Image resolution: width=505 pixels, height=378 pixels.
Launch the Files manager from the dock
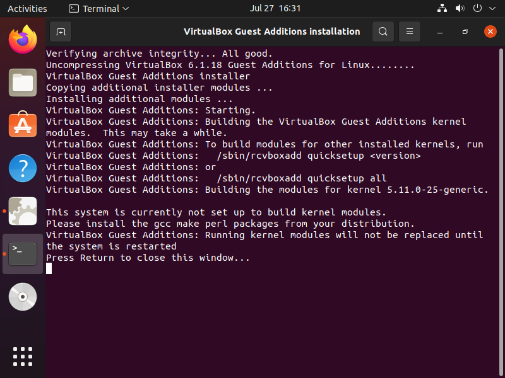point(23,82)
